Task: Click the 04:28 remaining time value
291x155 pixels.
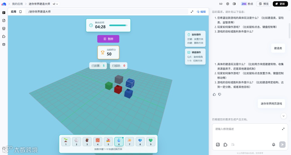Action: click(x=100, y=27)
